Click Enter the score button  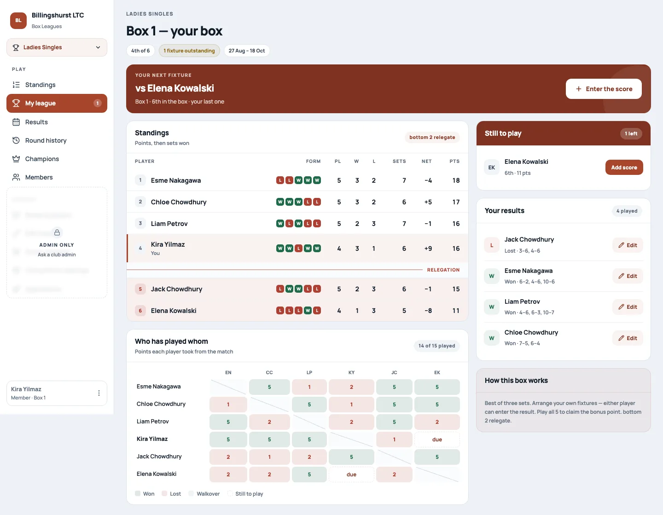[604, 89]
